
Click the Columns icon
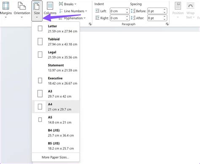(50, 5)
